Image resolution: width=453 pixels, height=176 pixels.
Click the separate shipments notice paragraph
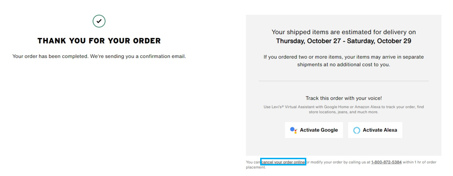click(343, 61)
